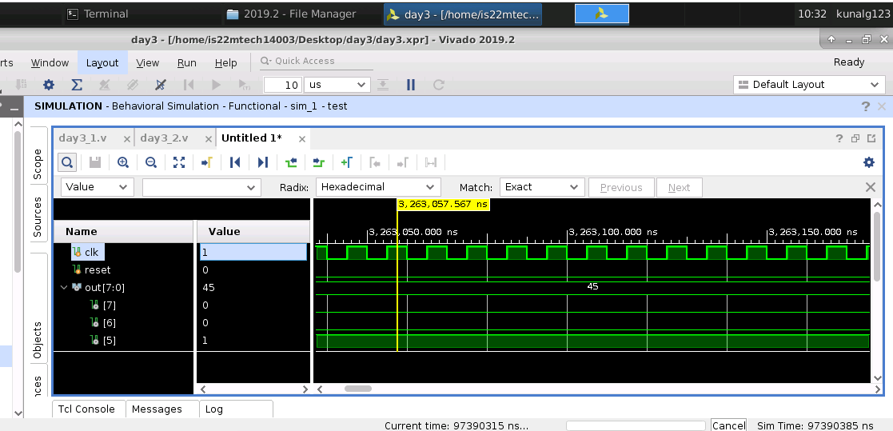Open the Default Layout dropdown
The width and height of the screenshot is (893, 431).
click(809, 85)
